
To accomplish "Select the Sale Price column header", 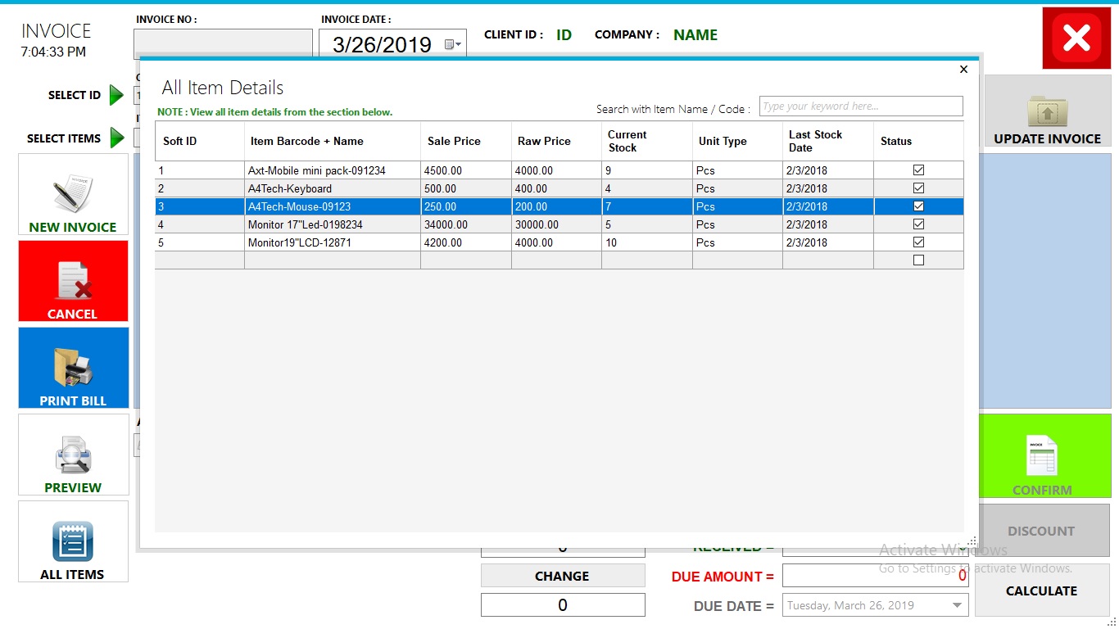I will [x=455, y=140].
